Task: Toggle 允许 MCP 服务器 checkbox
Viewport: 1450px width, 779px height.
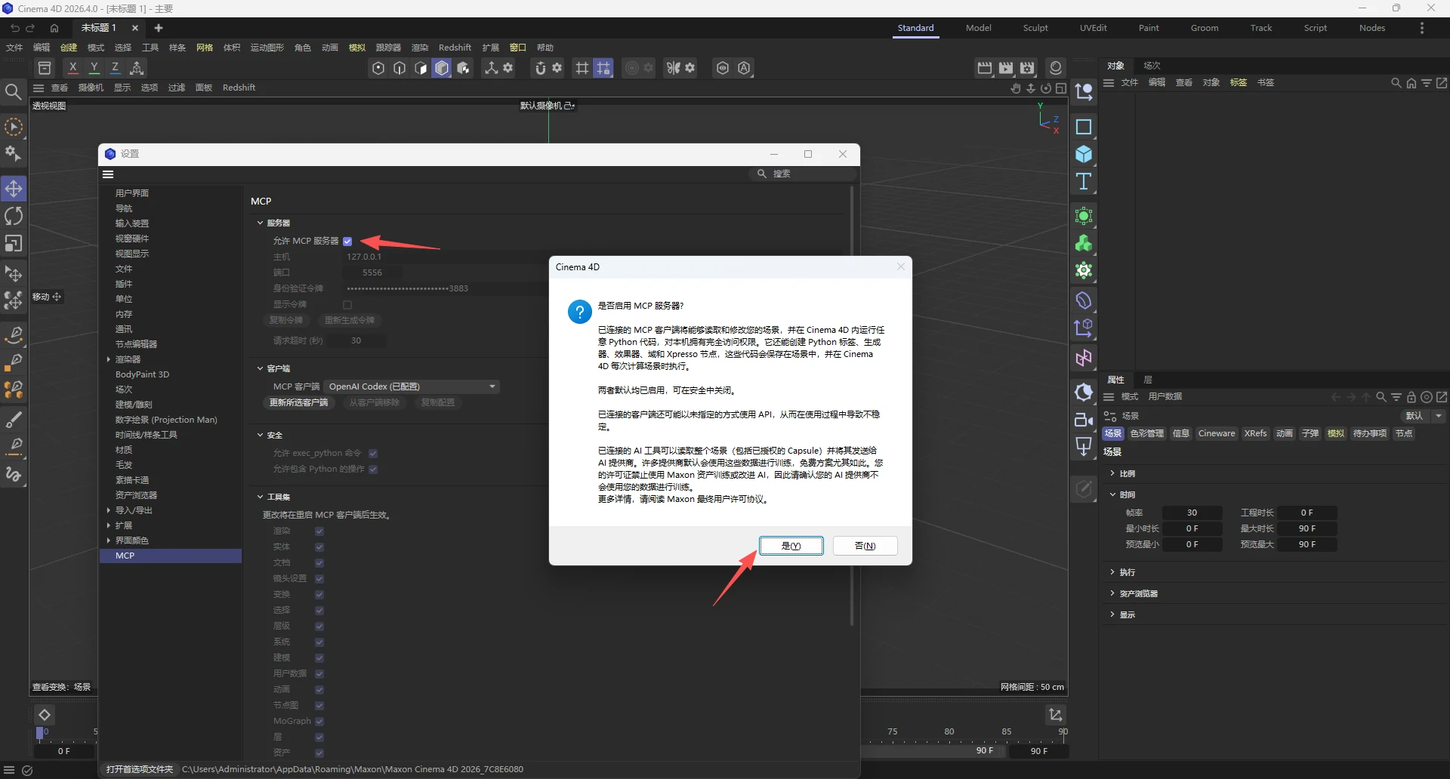Action: (x=347, y=242)
